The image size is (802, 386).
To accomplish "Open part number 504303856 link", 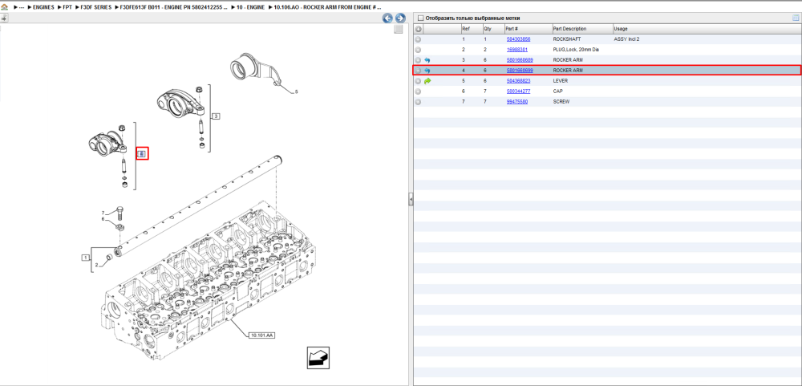I will point(518,39).
